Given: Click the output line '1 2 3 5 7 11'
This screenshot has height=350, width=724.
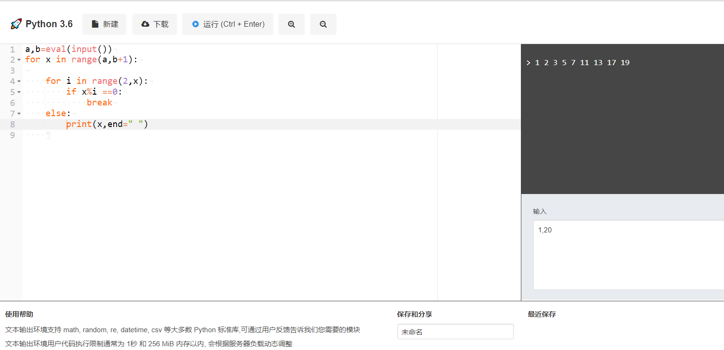Looking at the screenshot, I should point(582,63).
